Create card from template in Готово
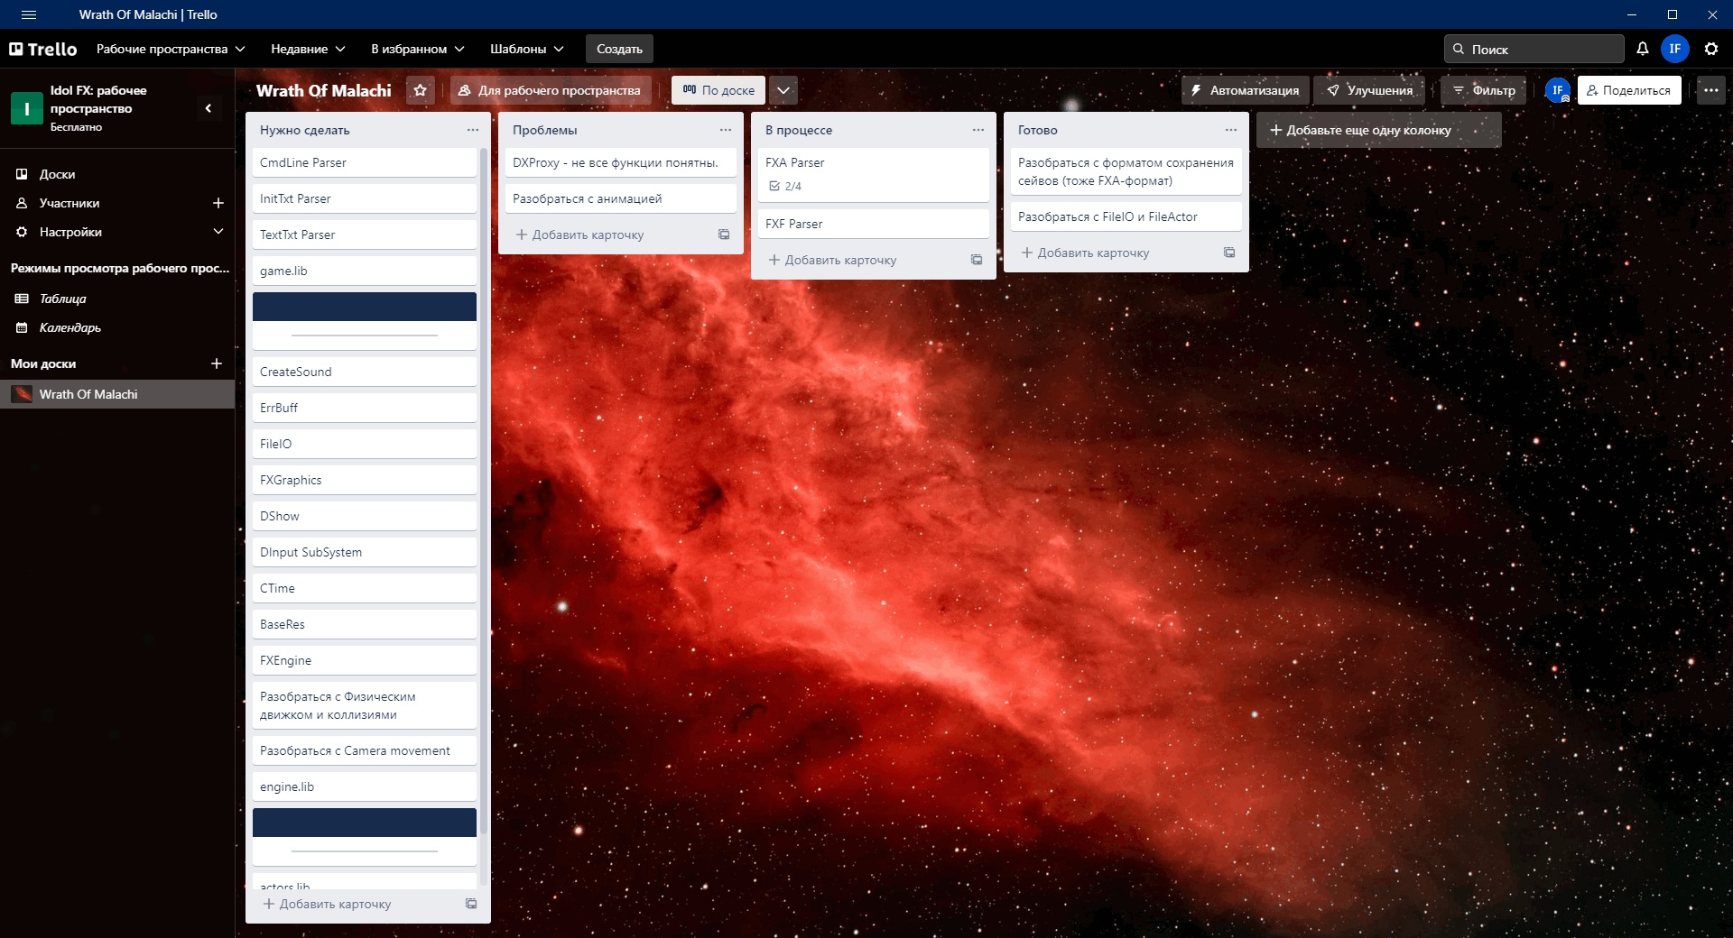Viewport: 1733px width, 938px height. point(1229,253)
